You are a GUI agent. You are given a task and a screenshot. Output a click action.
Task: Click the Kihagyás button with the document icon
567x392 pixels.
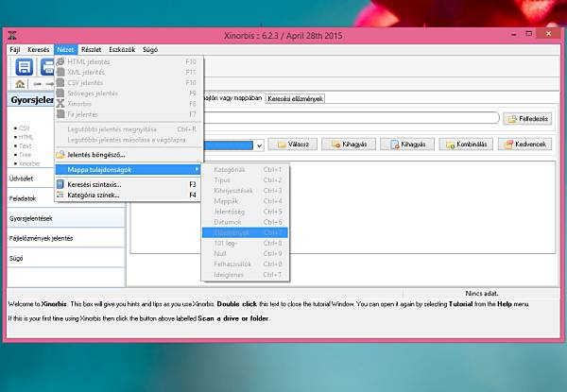(407, 145)
